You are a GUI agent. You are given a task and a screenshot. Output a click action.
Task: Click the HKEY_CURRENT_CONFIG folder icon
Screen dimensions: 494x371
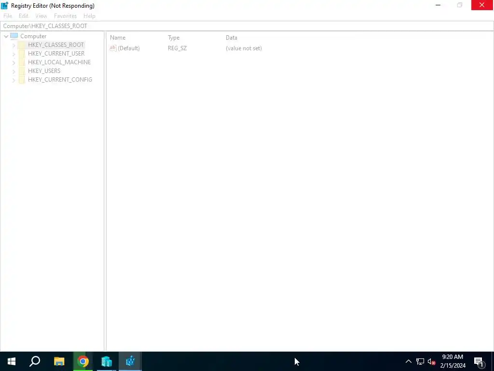coord(22,80)
